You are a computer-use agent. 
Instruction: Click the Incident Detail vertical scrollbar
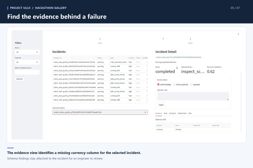coord(241,102)
